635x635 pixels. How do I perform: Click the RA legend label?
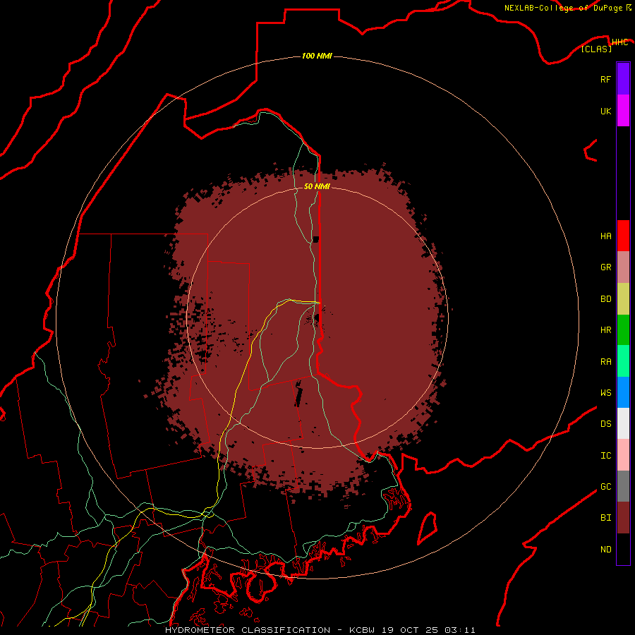[605, 362]
